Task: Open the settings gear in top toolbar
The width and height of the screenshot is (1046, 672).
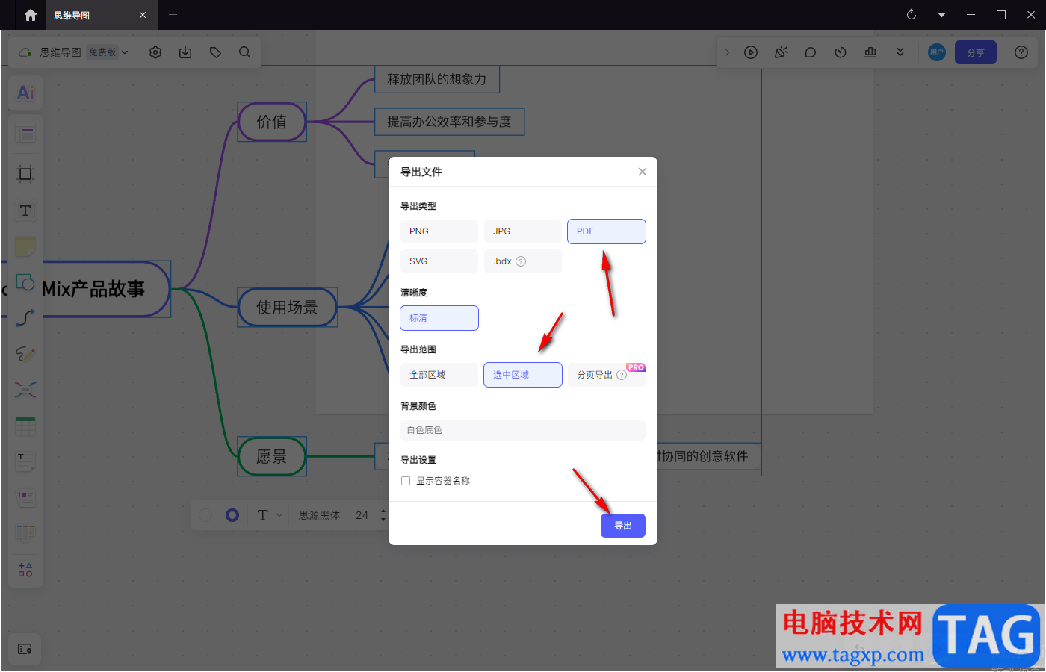Action: 155,52
